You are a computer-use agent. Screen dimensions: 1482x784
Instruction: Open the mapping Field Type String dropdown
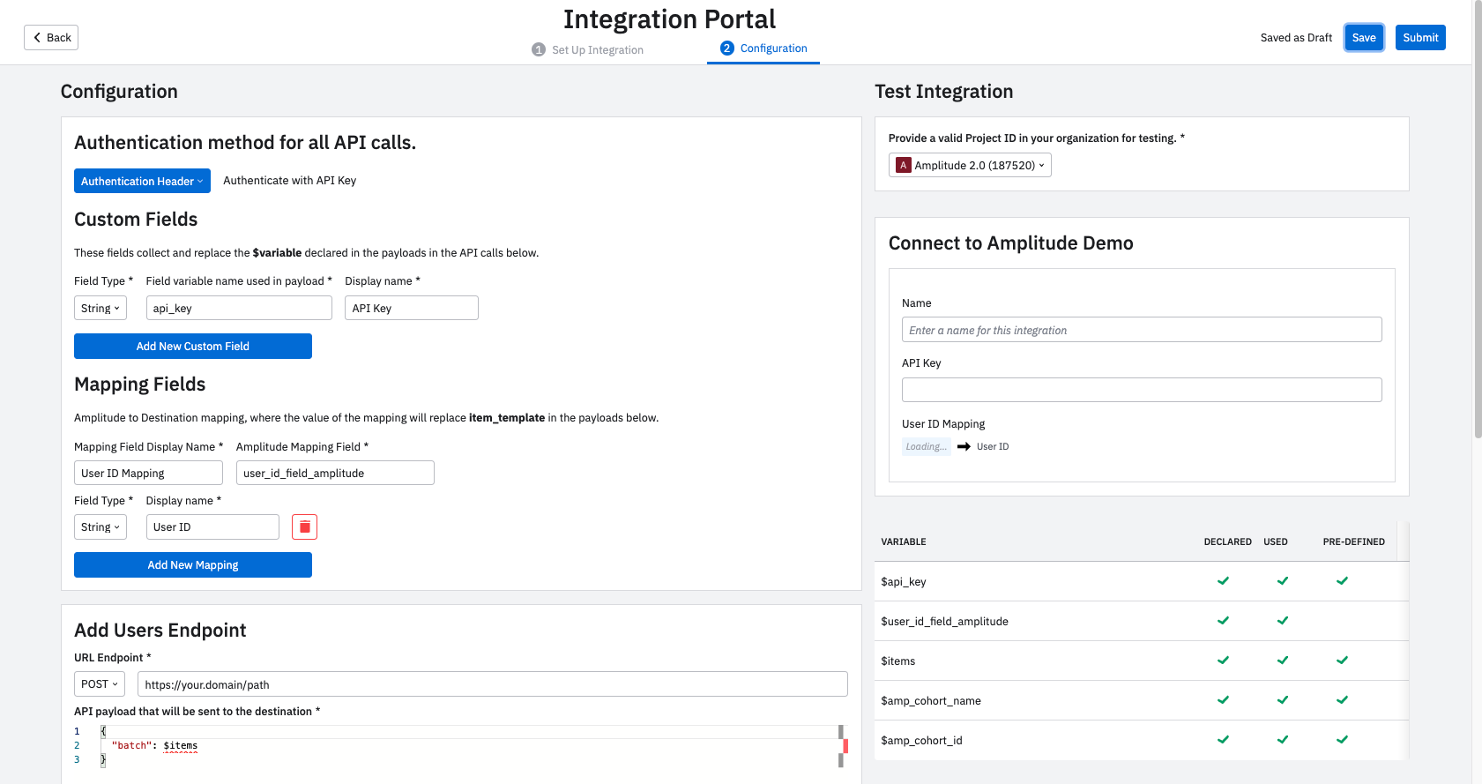(x=101, y=527)
